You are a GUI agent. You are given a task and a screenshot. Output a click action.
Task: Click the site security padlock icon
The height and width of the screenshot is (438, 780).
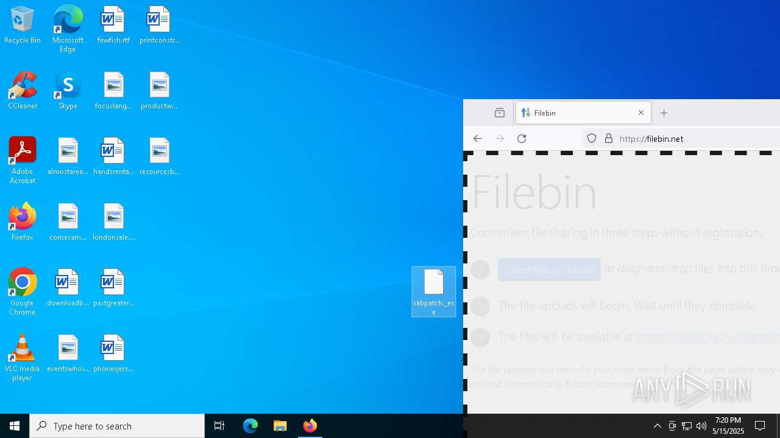(x=608, y=139)
